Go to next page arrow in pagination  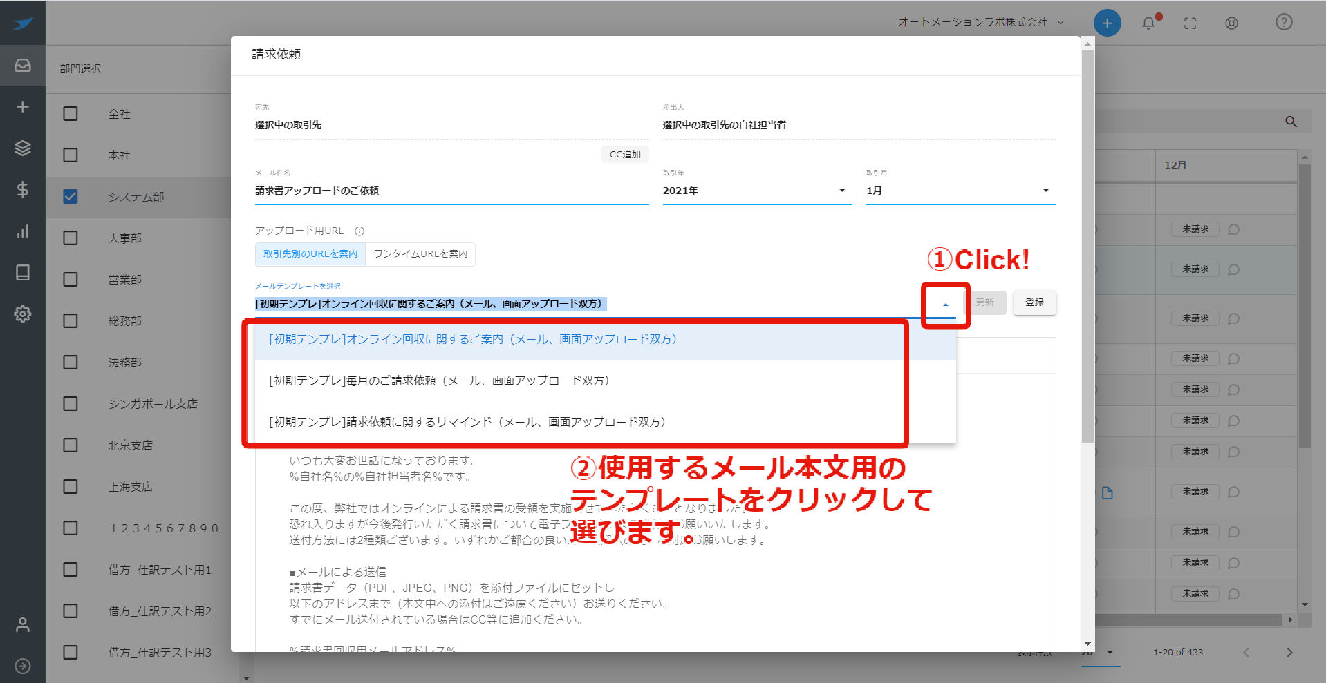[x=1289, y=652]
